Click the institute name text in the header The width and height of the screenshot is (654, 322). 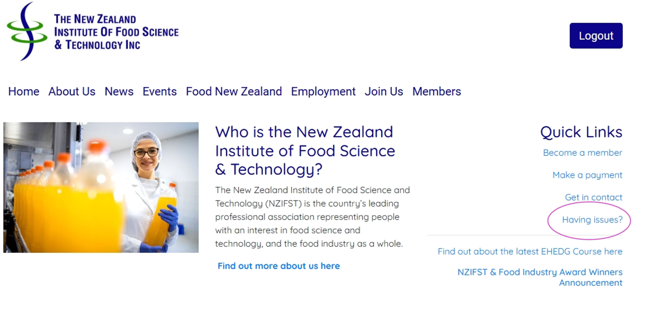(x=116, y=32)
